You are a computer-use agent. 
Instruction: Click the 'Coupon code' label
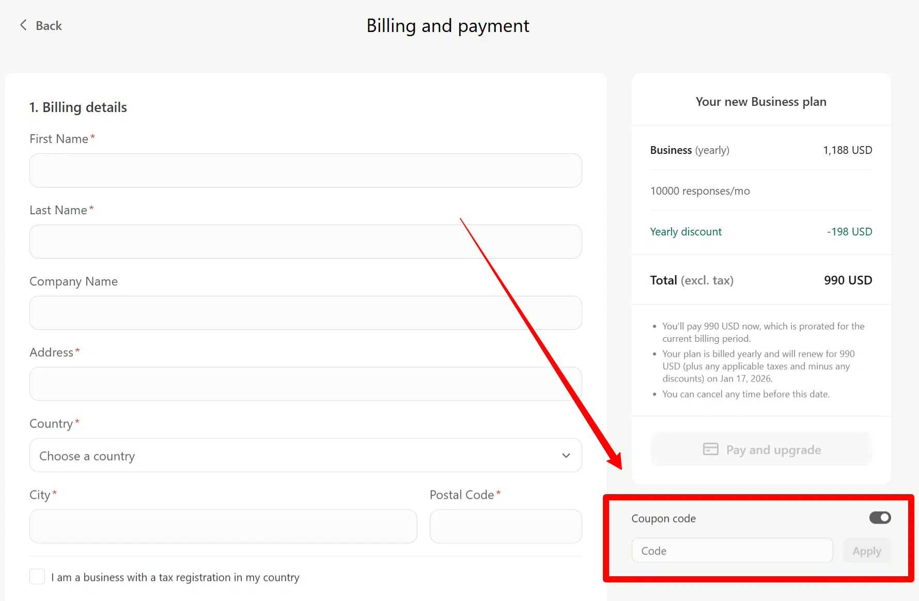pos(663,518)
